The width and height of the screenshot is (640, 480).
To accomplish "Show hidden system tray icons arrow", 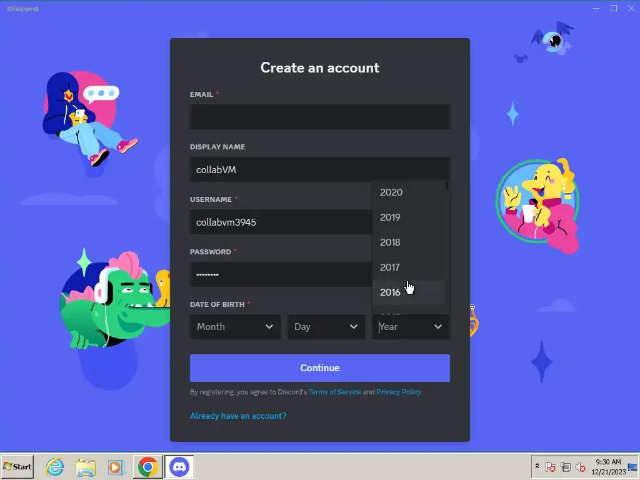I will tap(537, 466).
